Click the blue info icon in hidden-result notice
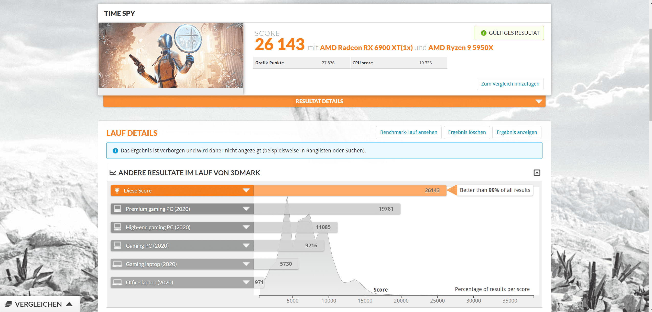The width and height of the screenshot is (652, 312). pyautogui.click(x=115, y=151)
